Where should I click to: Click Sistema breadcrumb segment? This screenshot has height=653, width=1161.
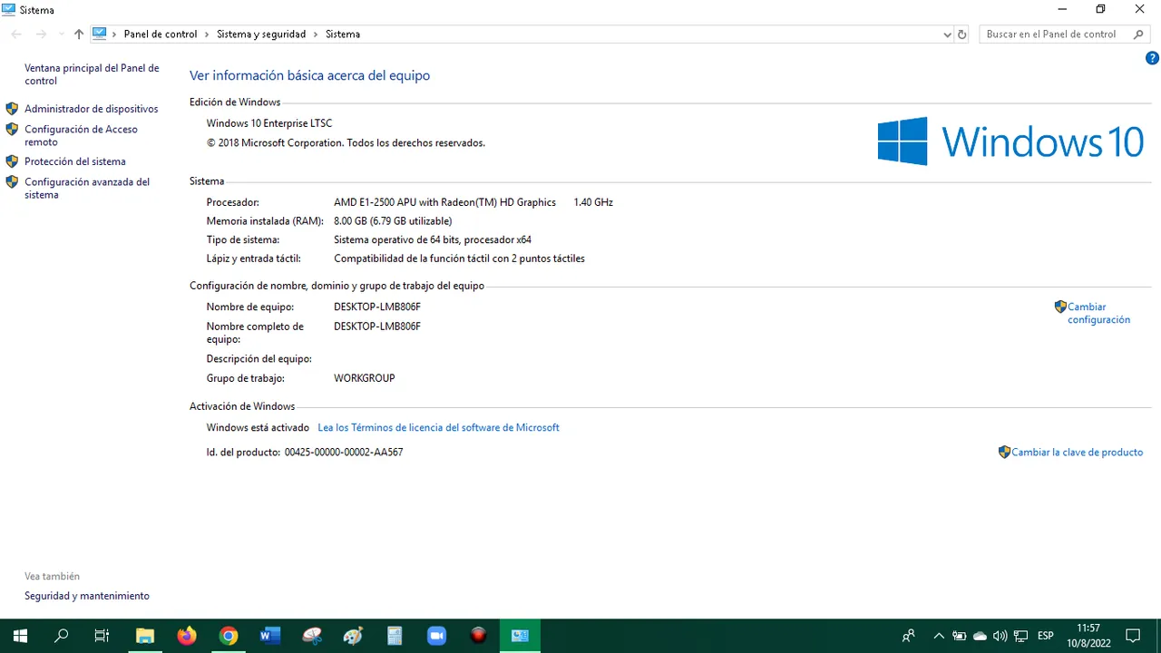tap(343, 34)
